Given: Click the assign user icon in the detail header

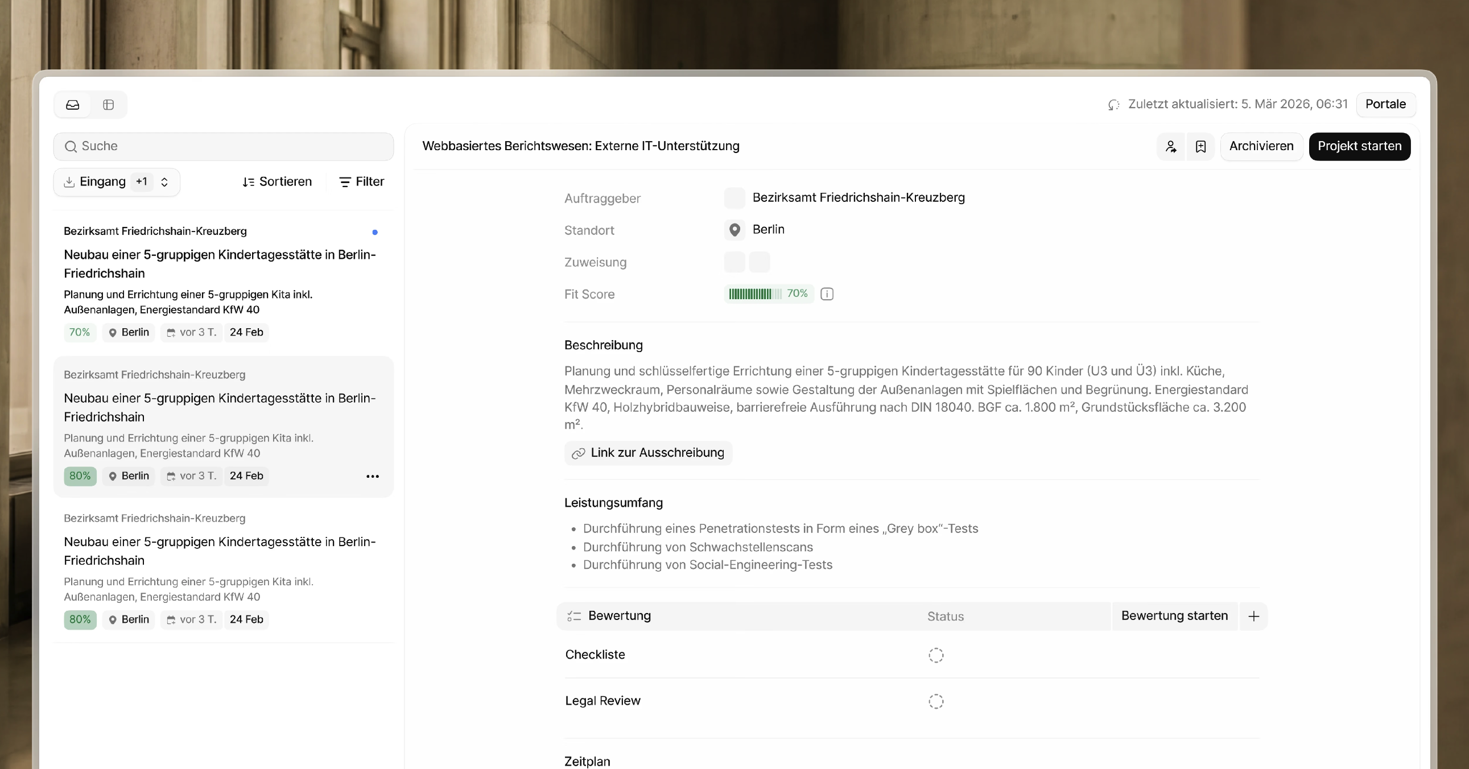Looking at the screenshot, I should 1171,147.
